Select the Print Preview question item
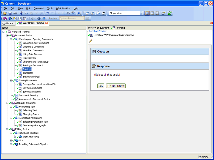The height and width of the screenshot is (160, 214). coord(29,58)
